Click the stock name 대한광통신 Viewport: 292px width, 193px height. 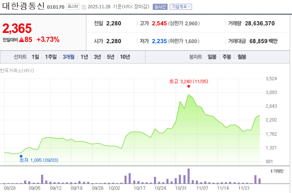23,6
